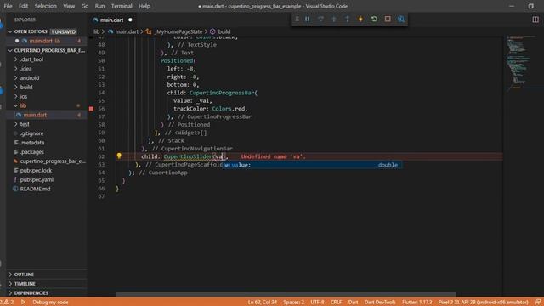Open the Edit menu
544x306 pixels.
pyautogui.click(x=23, y=6)
